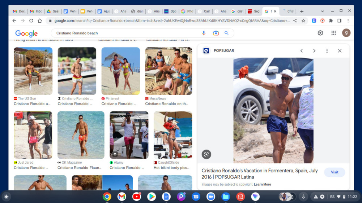Switch to the Seg tab
362x203 pixels.
(x=254, y=11)
